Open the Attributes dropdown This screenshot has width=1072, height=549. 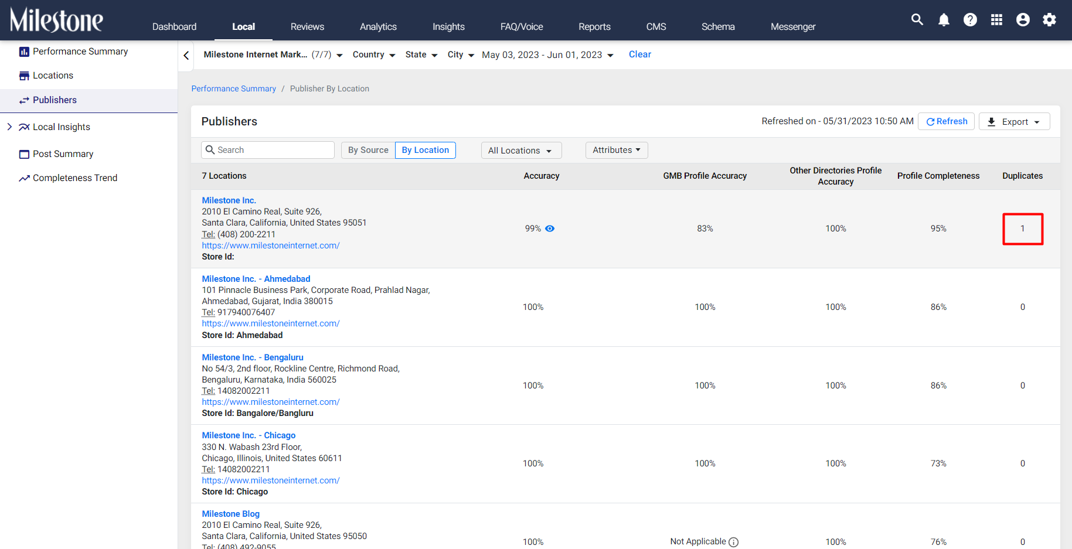pos(617,150)
